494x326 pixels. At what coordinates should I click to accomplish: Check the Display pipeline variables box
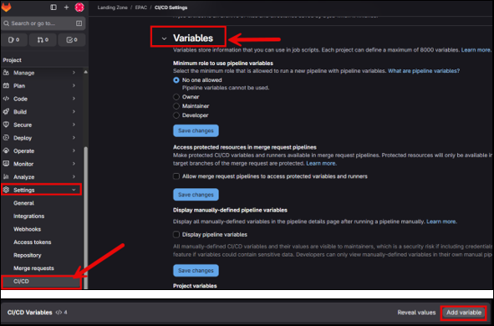(x=176, y=234)
